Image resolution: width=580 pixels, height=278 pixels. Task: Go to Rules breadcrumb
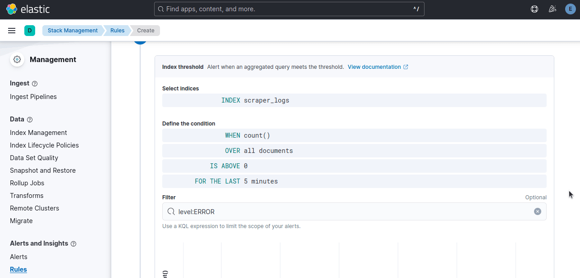point(117,31)
